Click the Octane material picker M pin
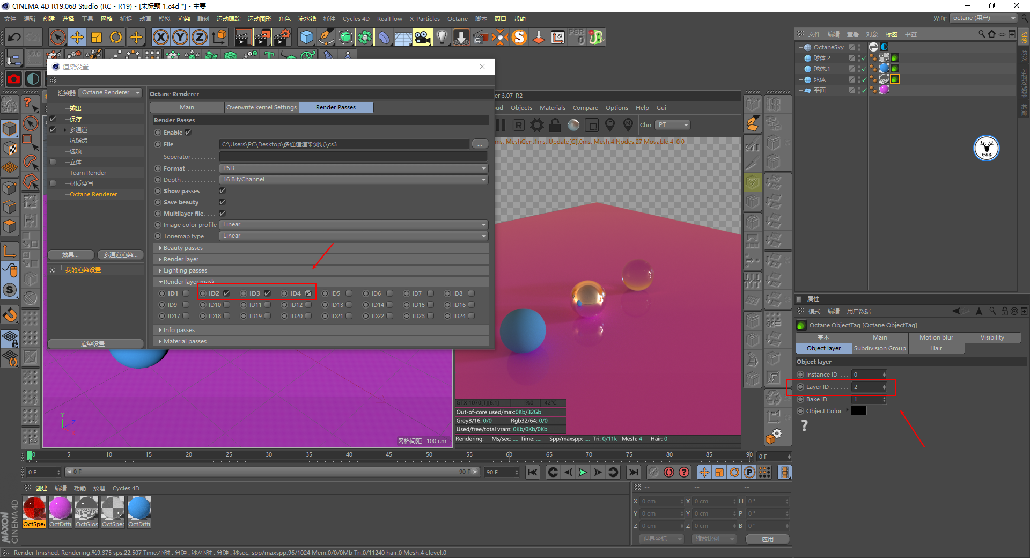The width and height of the screenshot is (1030, 558). 628,124
